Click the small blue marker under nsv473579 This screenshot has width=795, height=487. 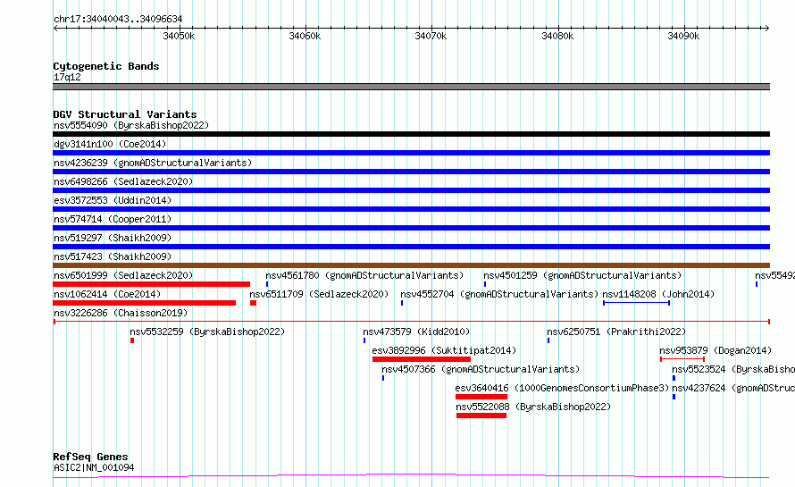(364, 340)
